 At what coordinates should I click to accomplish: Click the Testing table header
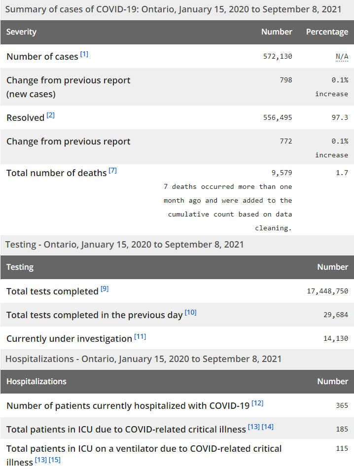coord(20,267)
